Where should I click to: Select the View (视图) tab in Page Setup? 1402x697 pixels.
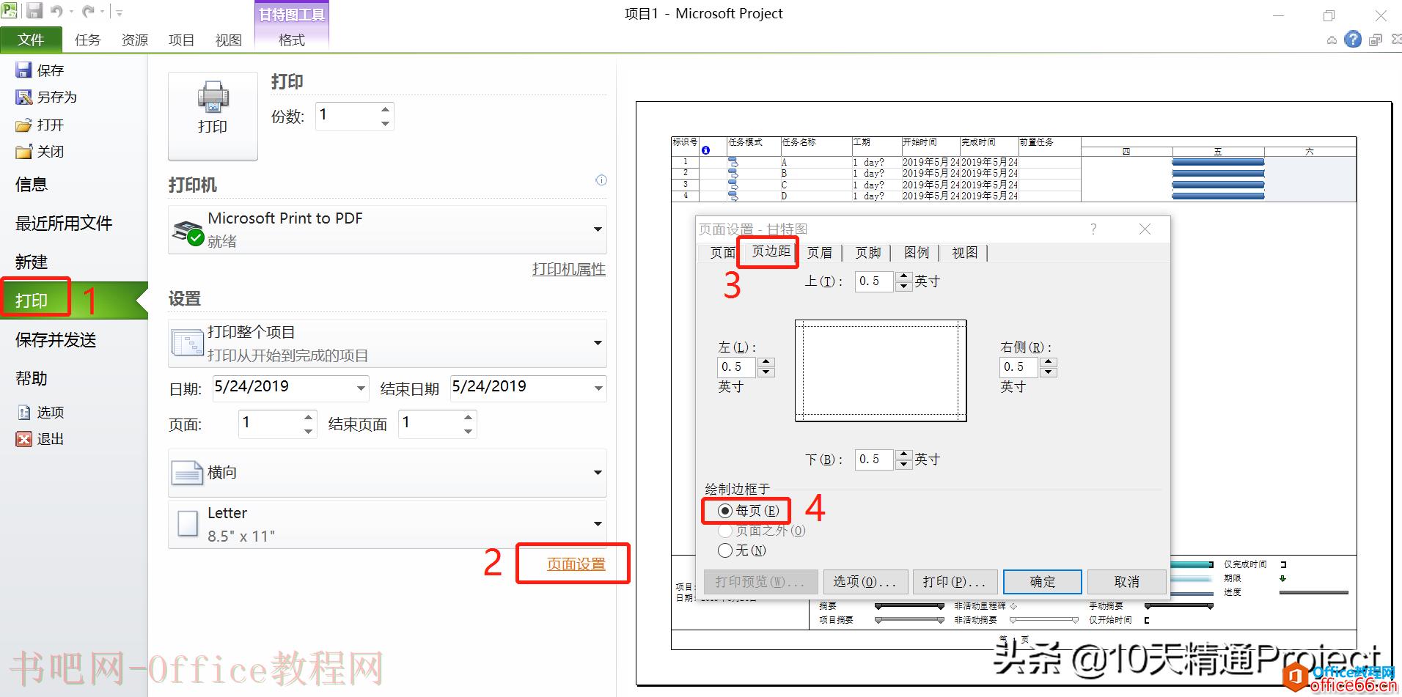click(964, 253)
